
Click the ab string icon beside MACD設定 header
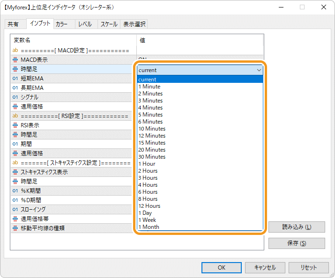15,51
